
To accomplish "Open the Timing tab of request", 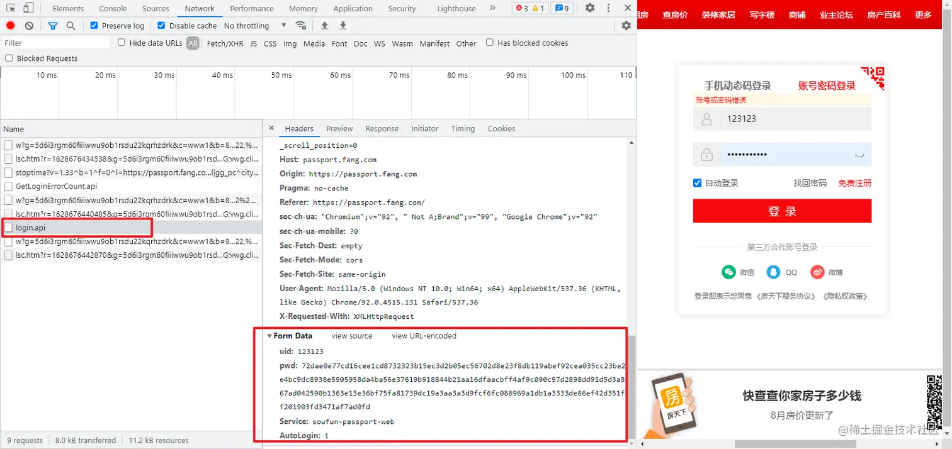I will [463, 128].
